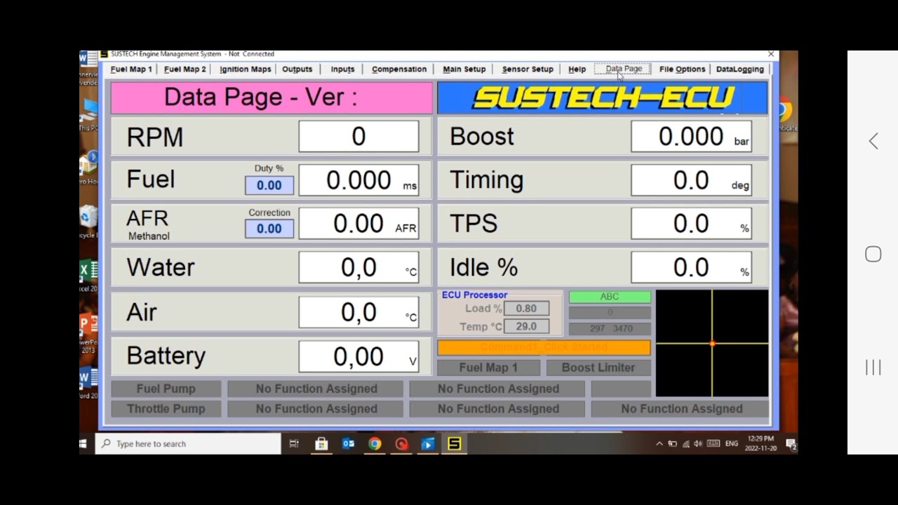Click the Water temperature field

click(x=358, y=267)
